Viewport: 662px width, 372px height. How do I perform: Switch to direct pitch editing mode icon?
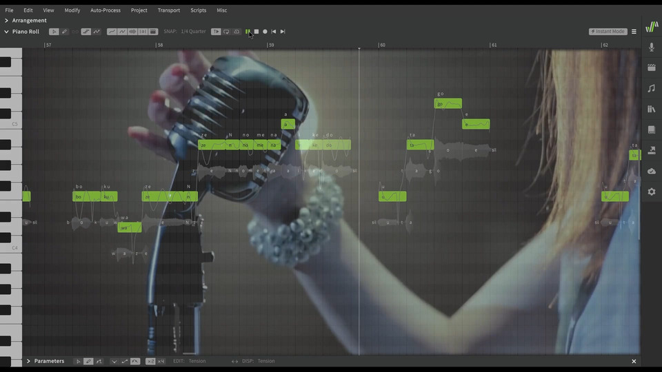(97, 32)
